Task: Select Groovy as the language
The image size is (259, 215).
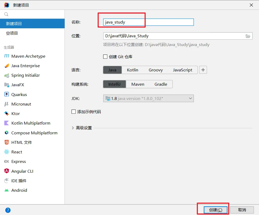Action: tap(156, 70)
